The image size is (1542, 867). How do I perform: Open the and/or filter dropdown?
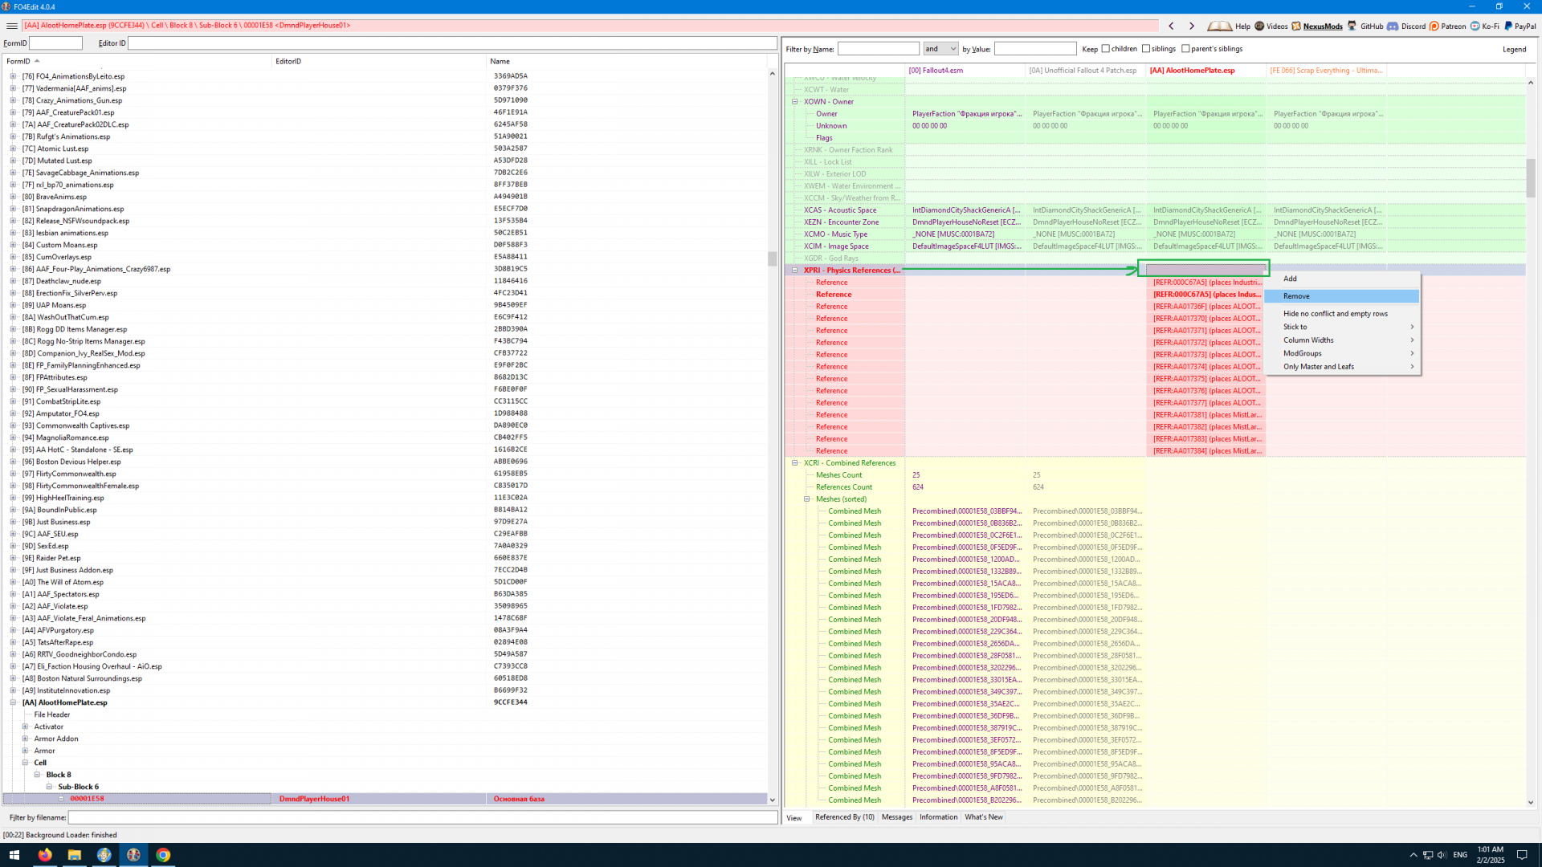point(940,49)
